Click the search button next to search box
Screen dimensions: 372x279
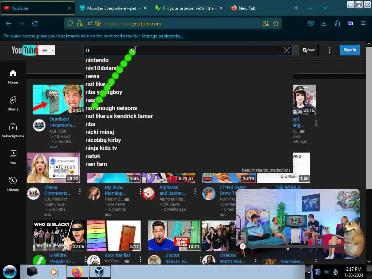(x=305, y=50)
